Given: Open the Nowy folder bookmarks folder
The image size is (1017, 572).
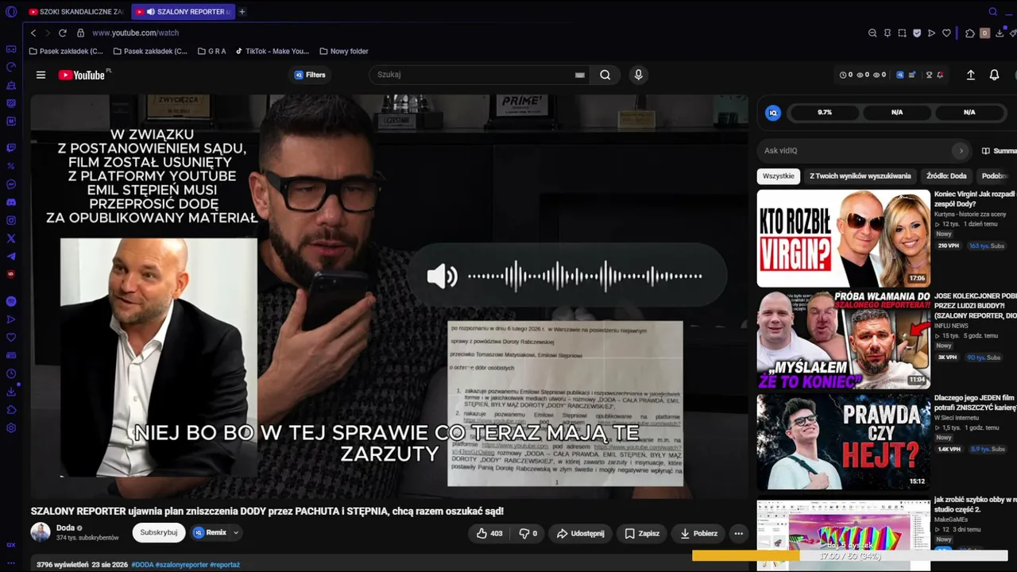Looking at the screenshot, I should pos(343,52).
